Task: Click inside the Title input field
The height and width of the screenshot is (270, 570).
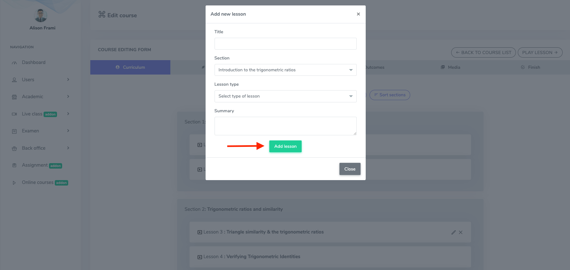Action: click(285, 44)
